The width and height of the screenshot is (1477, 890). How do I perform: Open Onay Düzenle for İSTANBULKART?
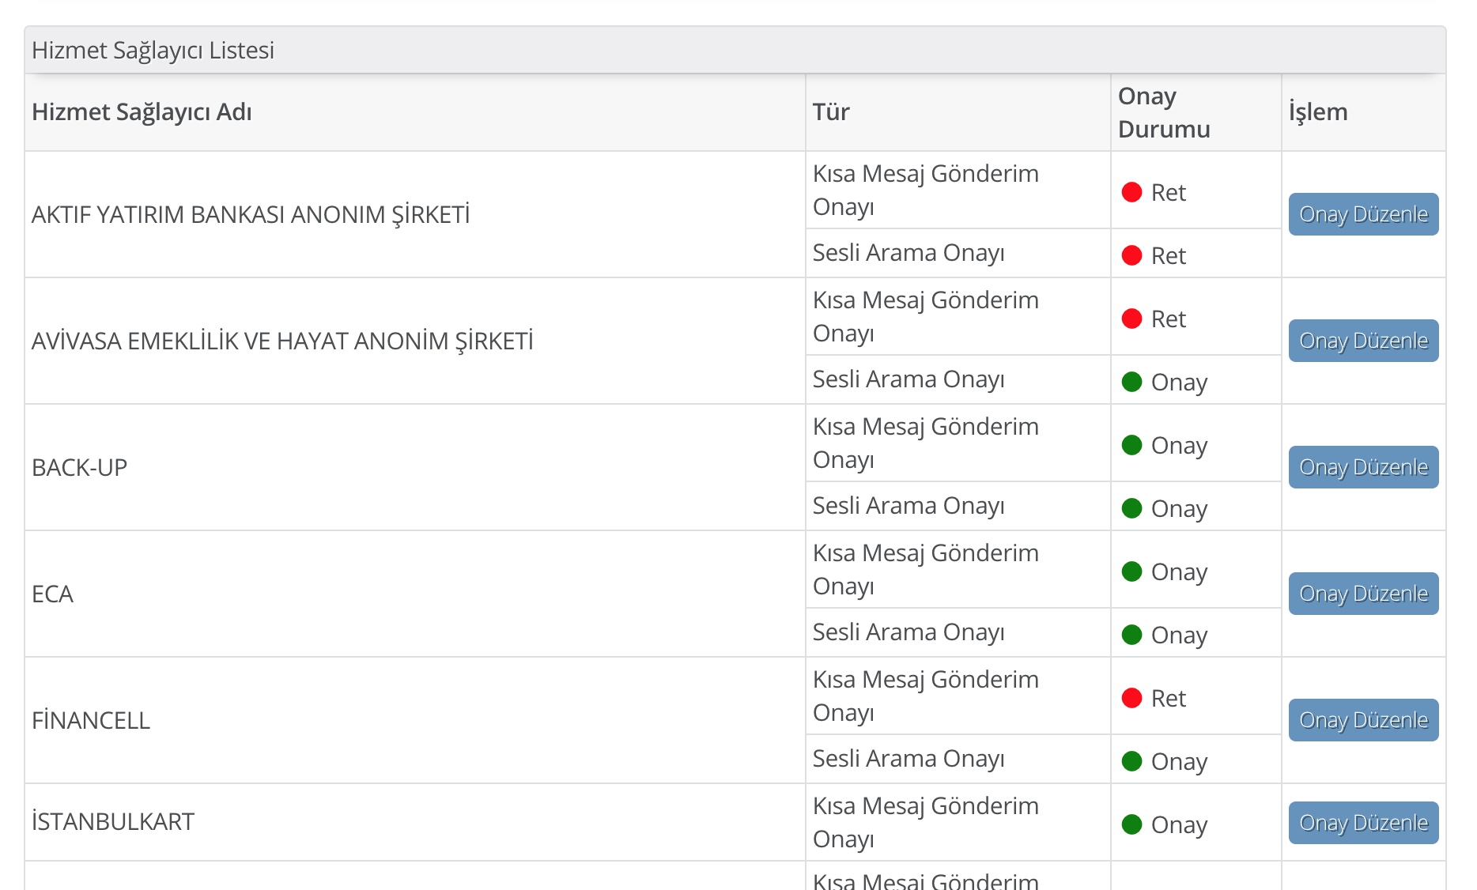[1363, 823]
